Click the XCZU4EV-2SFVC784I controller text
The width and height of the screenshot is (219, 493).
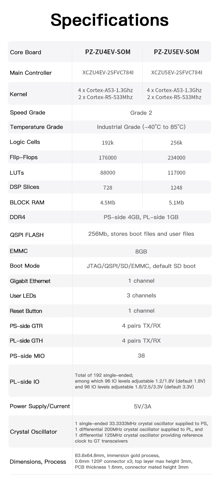108,72
